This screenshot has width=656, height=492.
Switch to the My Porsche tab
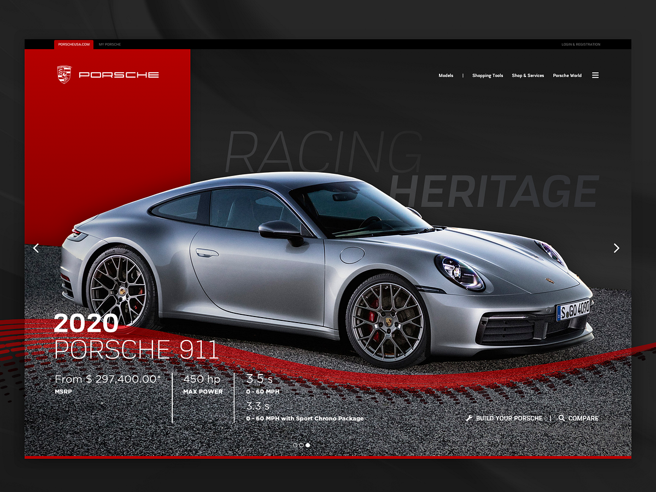pyautogui.click(x=110, y=44)
